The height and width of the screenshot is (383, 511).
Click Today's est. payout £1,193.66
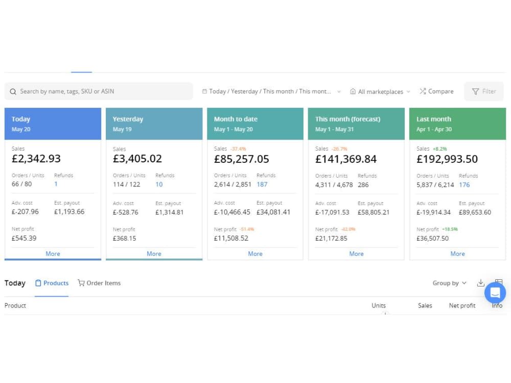(69, 212)
